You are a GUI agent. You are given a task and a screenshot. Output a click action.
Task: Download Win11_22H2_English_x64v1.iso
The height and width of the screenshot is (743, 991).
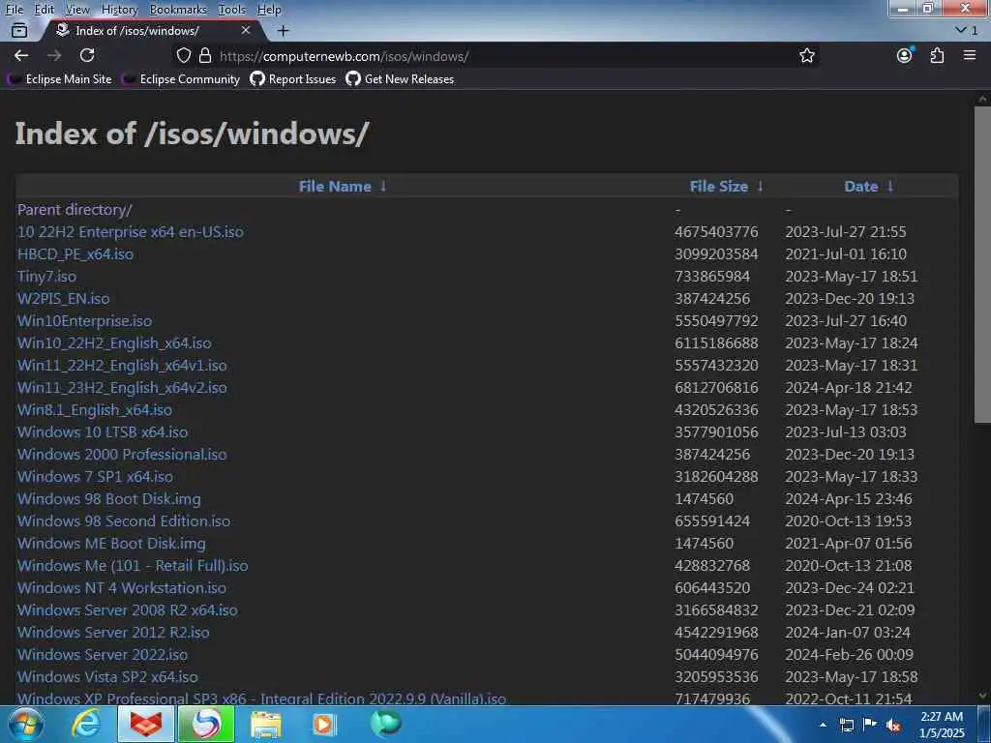click(x=122, y=365)
